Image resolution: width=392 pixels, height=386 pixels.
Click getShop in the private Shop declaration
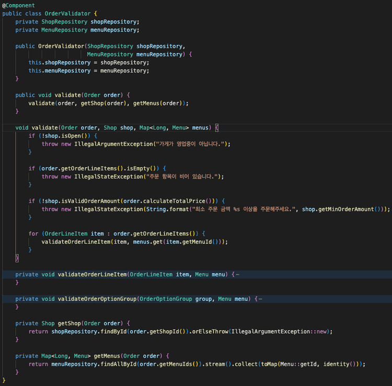[x=69, y=323]
